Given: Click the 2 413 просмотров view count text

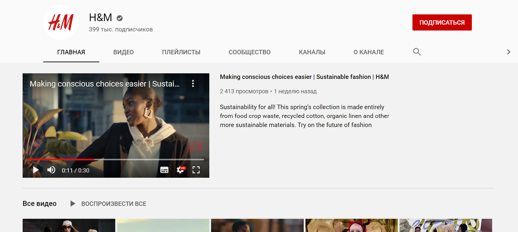Looking at the screenshot, I should (244, 91).
